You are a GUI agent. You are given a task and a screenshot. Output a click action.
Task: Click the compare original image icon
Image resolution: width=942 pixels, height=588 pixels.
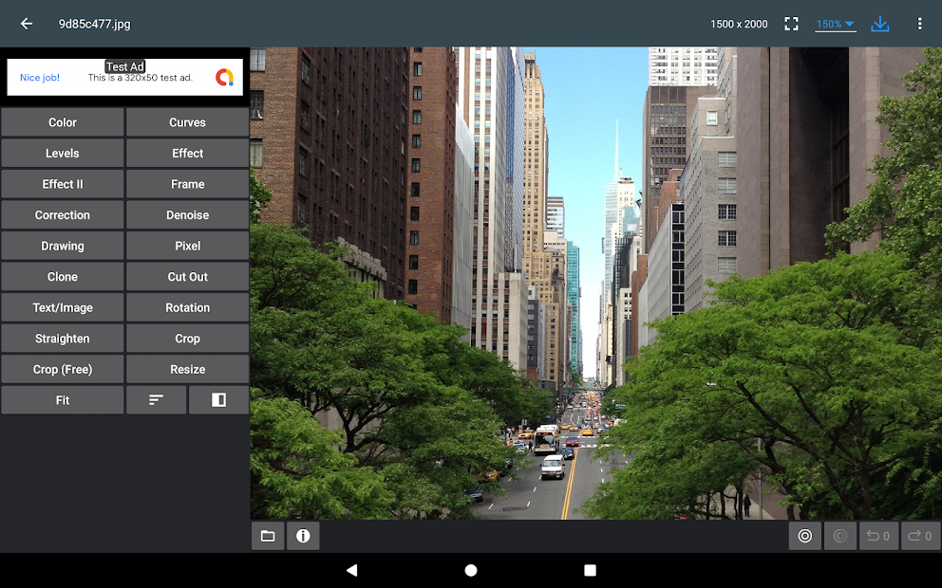coord(804,536)
